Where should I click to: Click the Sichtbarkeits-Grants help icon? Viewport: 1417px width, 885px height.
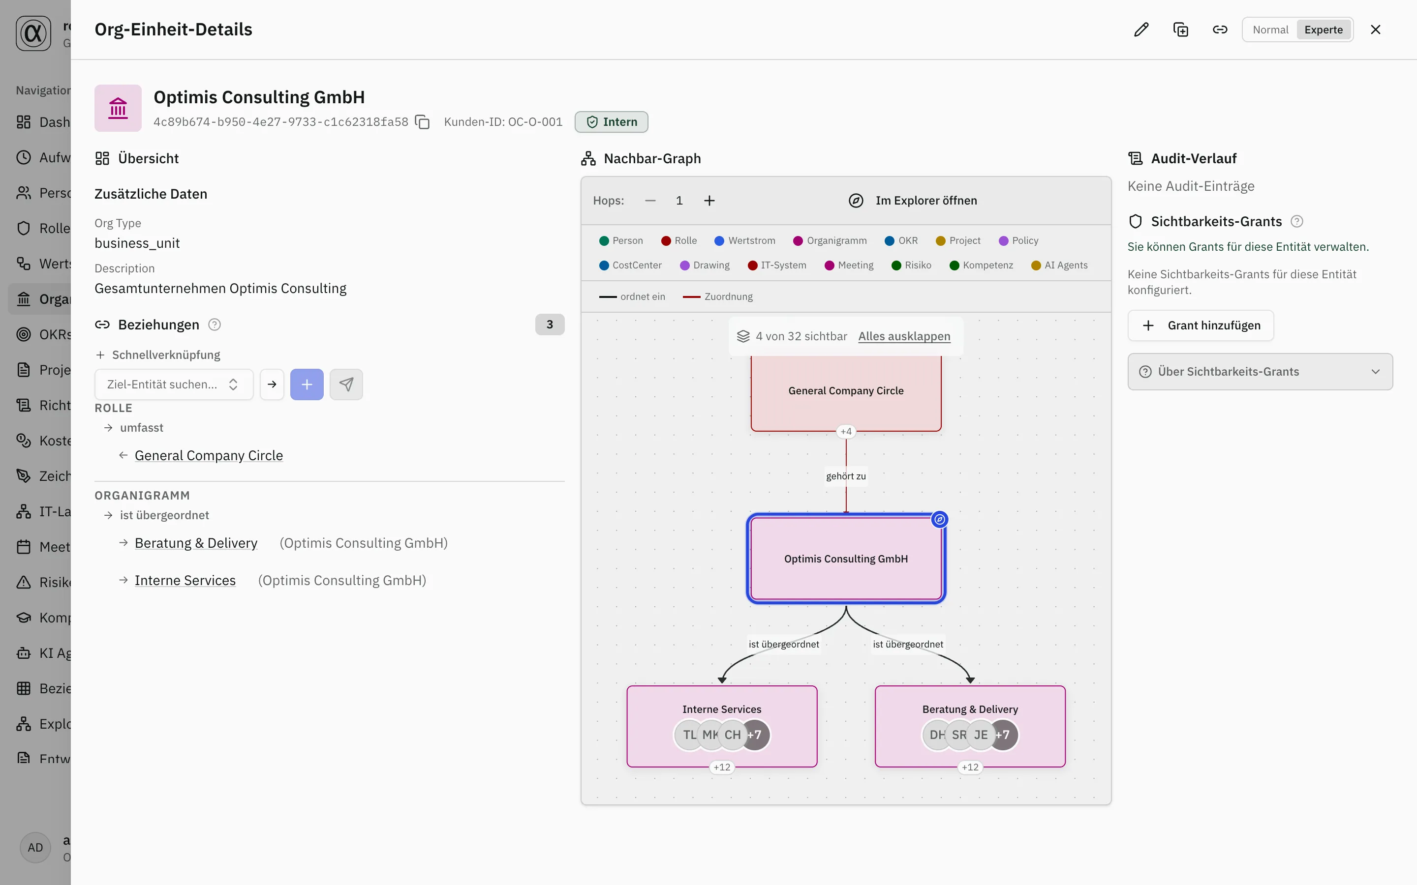(x=1297, y=221)
